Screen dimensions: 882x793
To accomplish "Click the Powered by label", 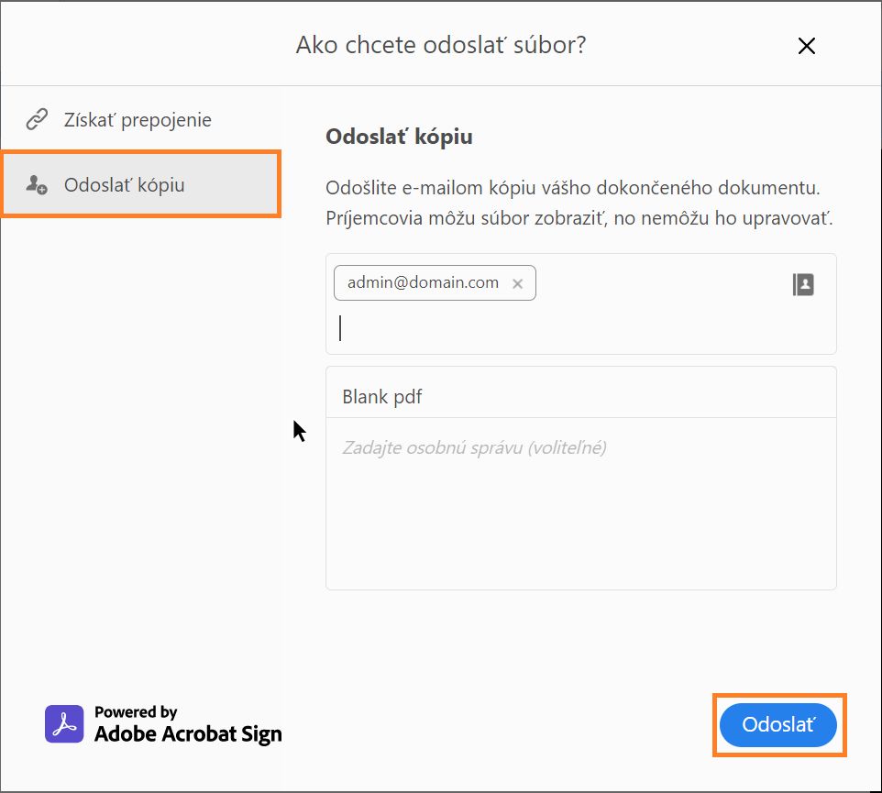I will pos(136,712).
